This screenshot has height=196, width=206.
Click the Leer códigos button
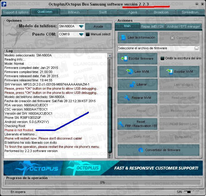point(179,85)
